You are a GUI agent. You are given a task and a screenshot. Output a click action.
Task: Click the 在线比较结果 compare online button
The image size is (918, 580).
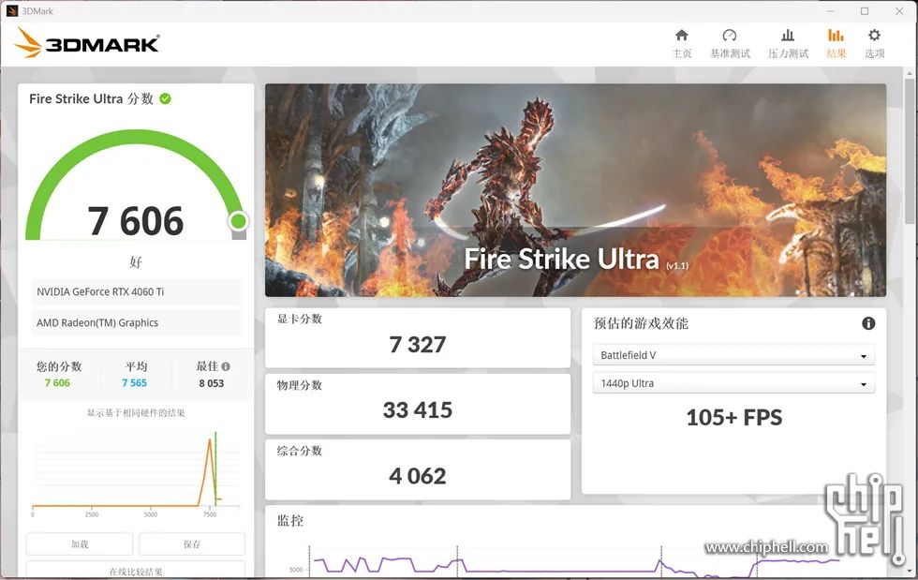click(136, 570)
